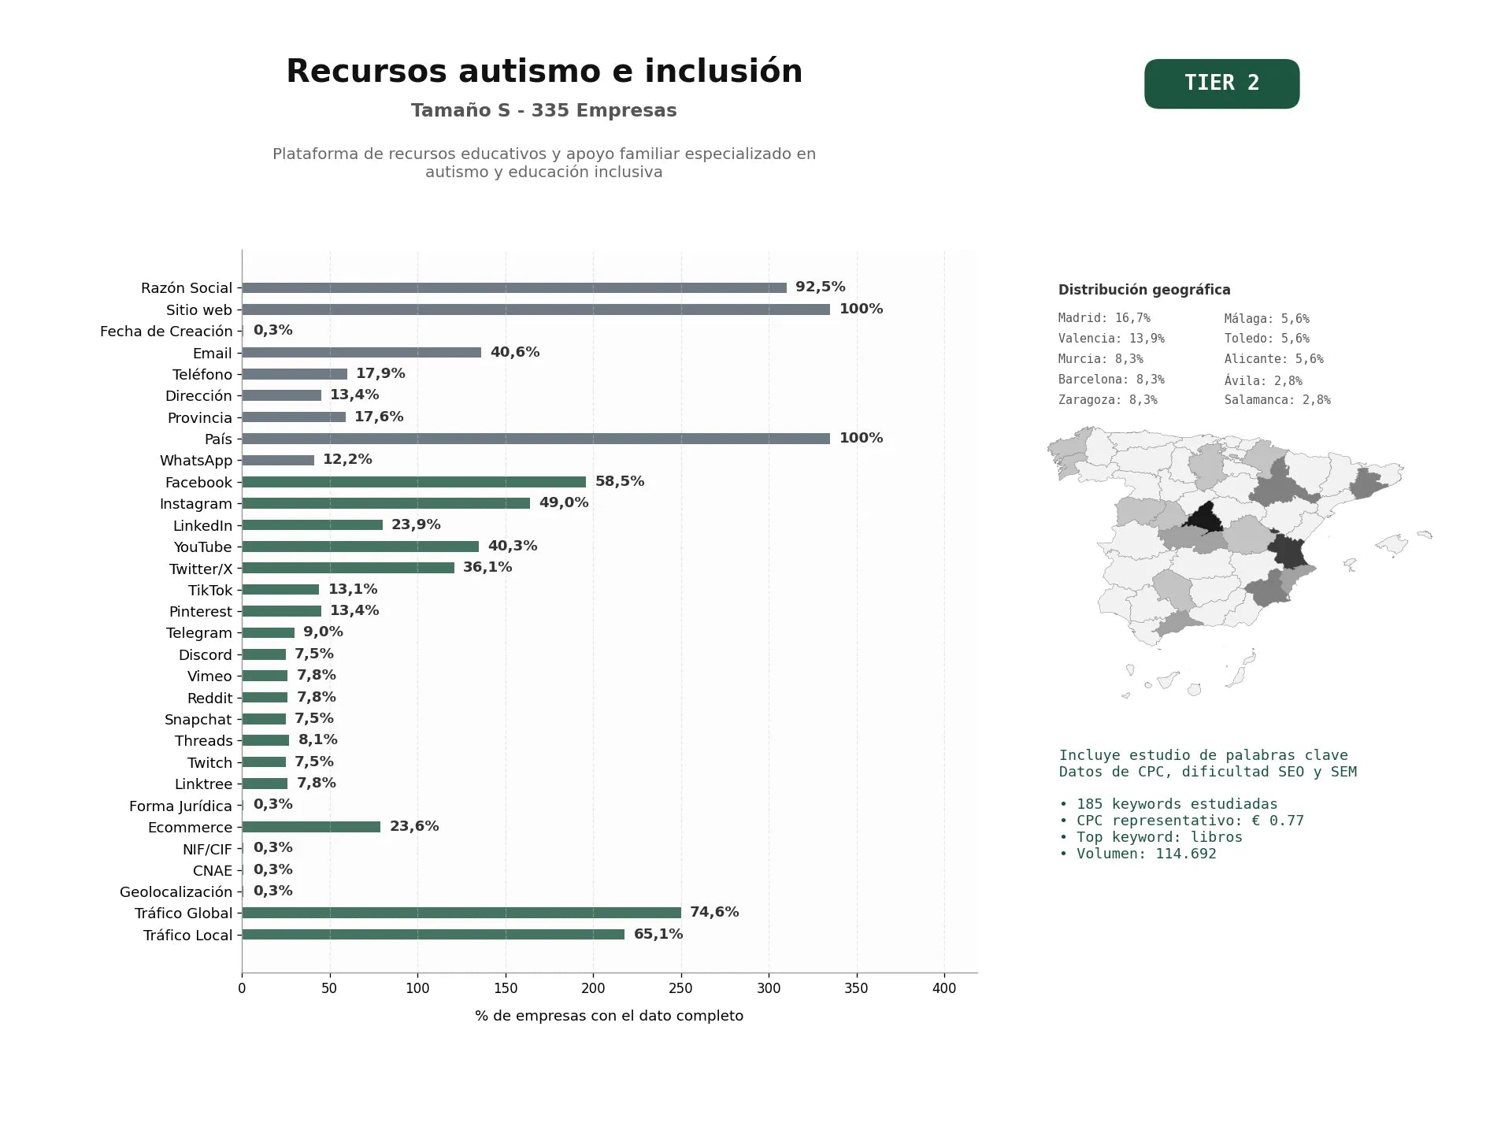Select 'Madrid: 16,7%' entry
Viewport: 1512px width, 1134px height.
pos(1104,318)
